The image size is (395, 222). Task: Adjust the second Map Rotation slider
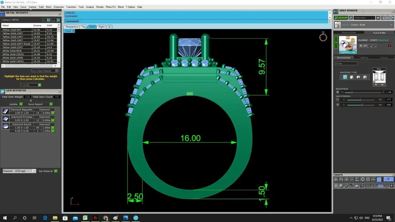point(361,105)
